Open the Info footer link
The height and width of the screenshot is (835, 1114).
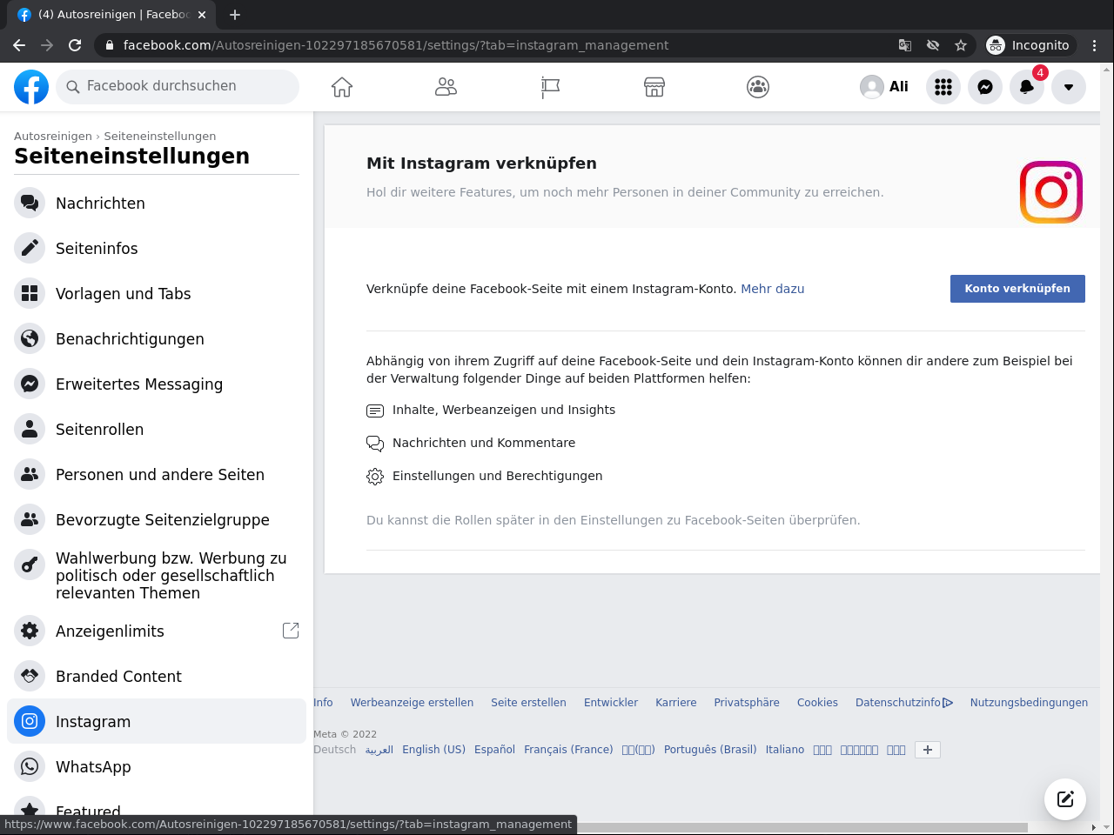323,703
